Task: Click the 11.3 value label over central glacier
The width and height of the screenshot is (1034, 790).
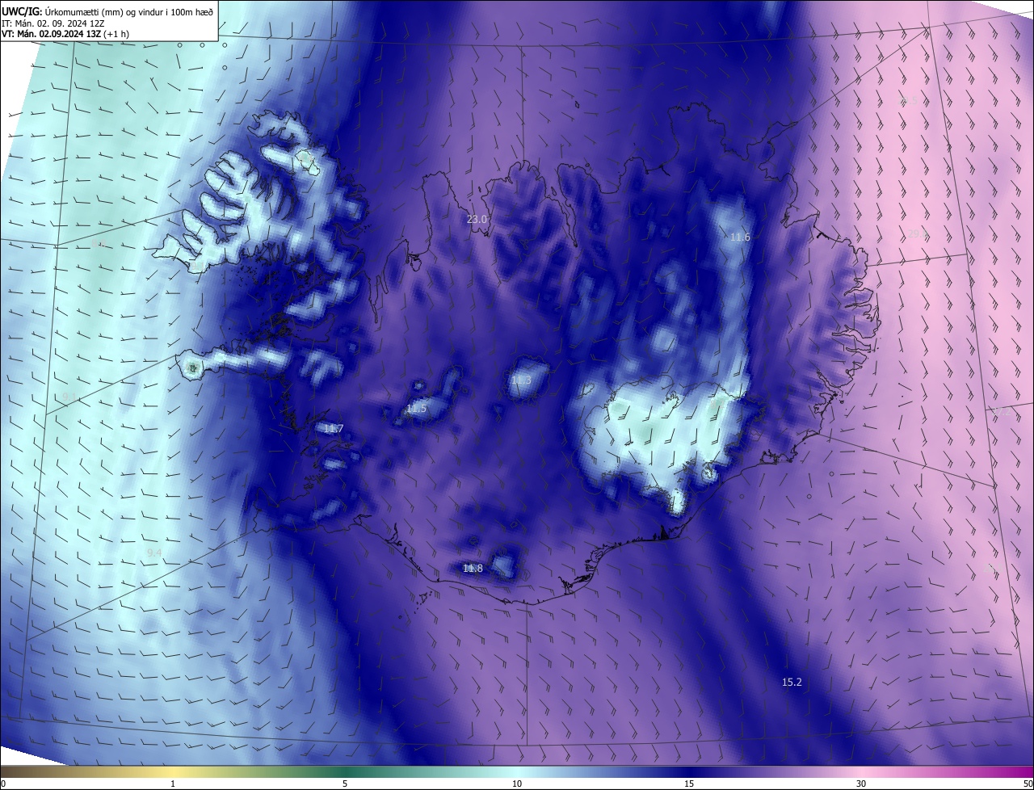Action: point(521,380)
